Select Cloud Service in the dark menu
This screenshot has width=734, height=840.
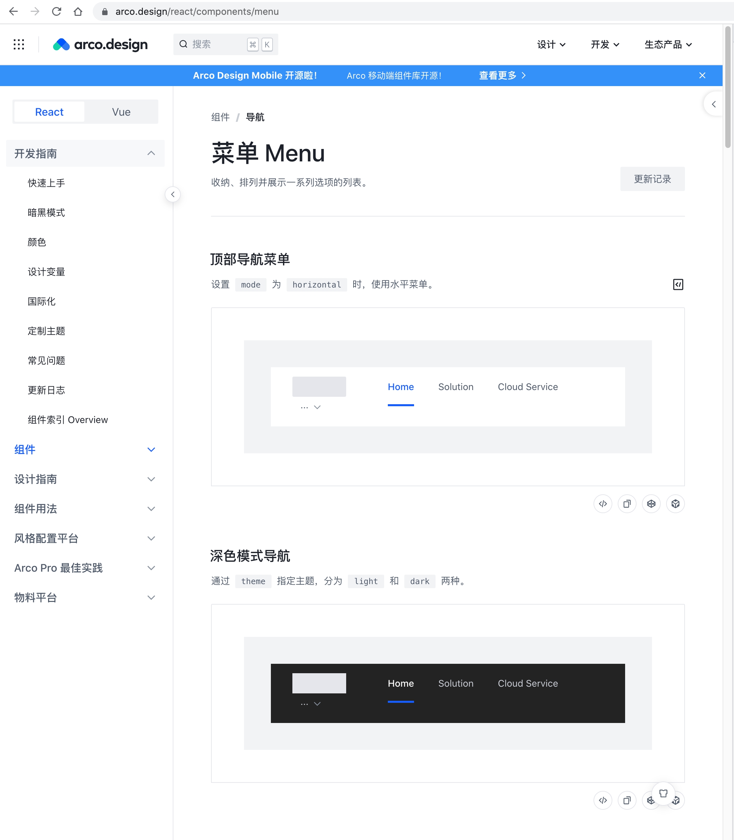tap(528, 684)
